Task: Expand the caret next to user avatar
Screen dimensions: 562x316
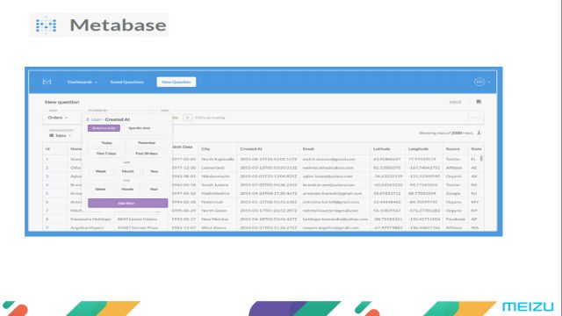Action: [x=488, y=82]
